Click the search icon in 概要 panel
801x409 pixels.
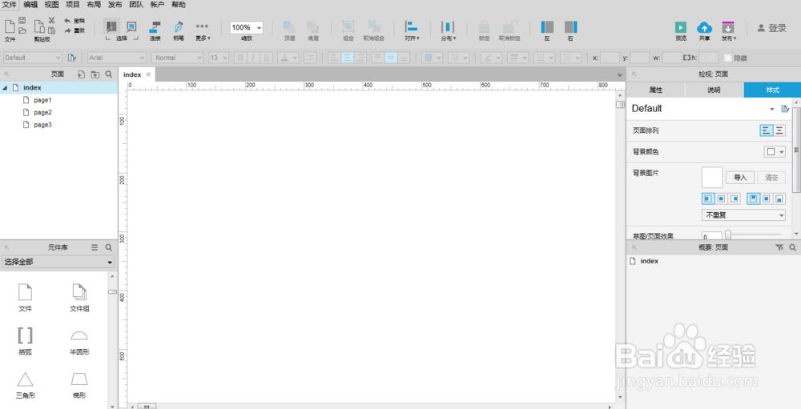coord(792,247)
